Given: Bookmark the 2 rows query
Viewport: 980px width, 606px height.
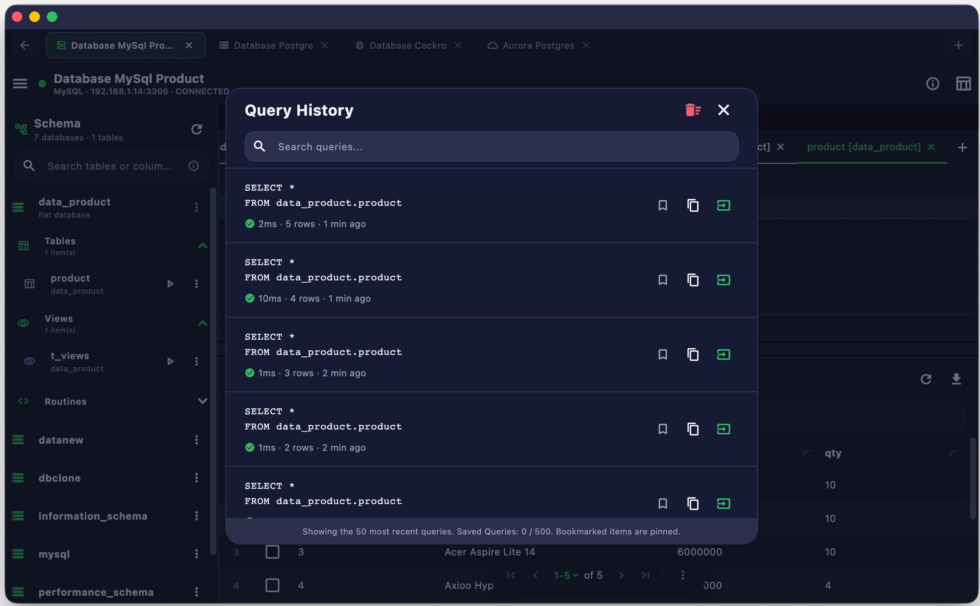Looking at the screenshot, I should 662,429.
